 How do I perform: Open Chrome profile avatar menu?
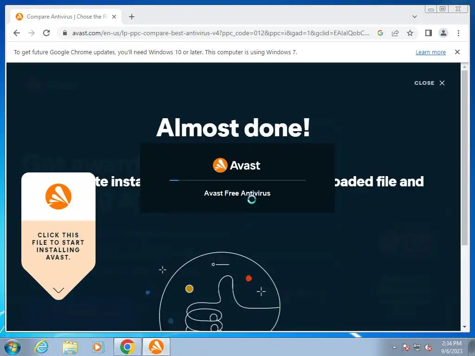[x=443, y=33]
